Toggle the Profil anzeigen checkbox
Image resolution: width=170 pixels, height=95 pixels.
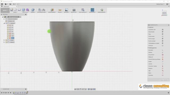[163, 39]
